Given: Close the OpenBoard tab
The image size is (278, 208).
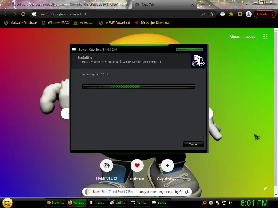Looking at the screenshot, I should click(x=63, y=5).
